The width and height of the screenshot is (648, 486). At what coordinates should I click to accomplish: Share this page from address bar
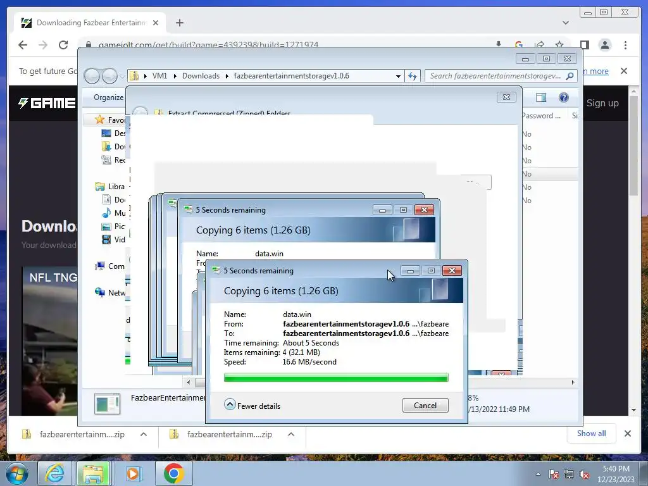click(x=539, y=45)
